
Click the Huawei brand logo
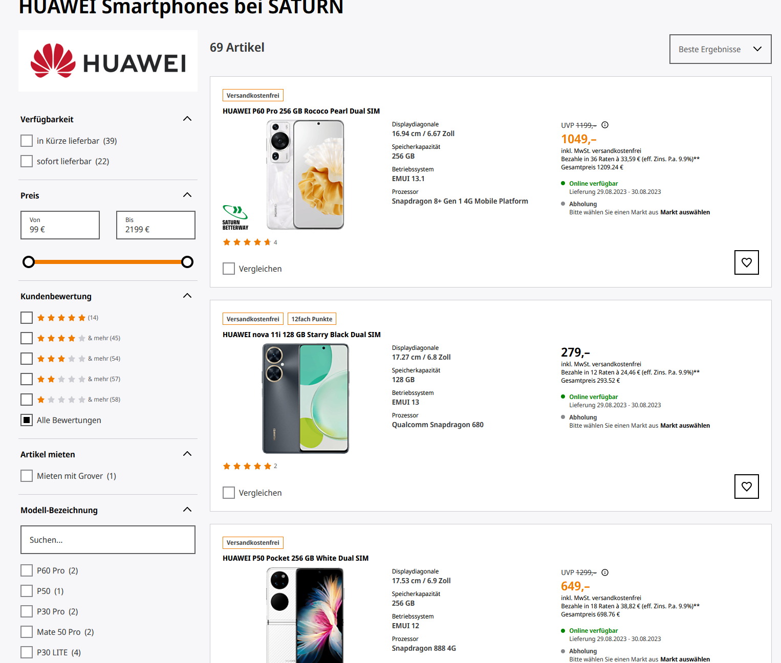click(108, 61)
